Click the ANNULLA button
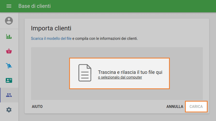216x121 pixels. pyautogui.click(x=175, y=106)
